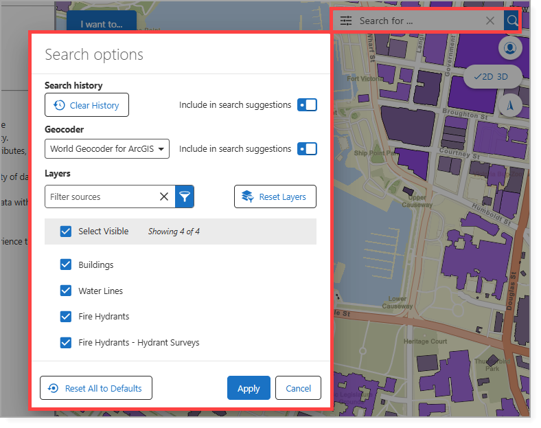This screenshot has width=541, height=428.
Task: Clear the Filter sources text with X
Action: [164, 196]
